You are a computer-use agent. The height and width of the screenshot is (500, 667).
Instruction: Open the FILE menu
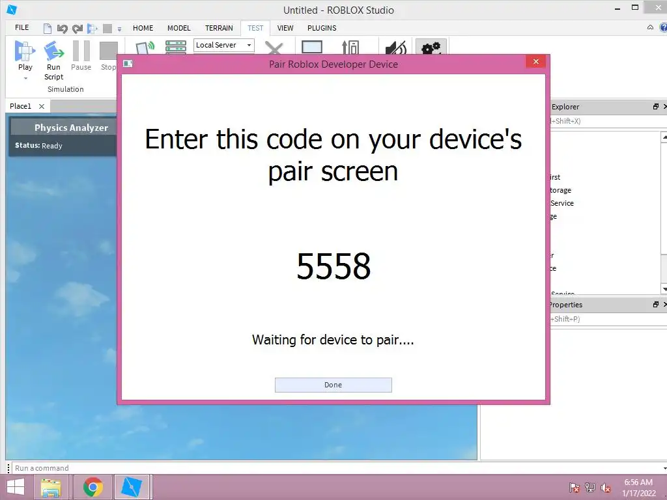click(x=21, y=27)
